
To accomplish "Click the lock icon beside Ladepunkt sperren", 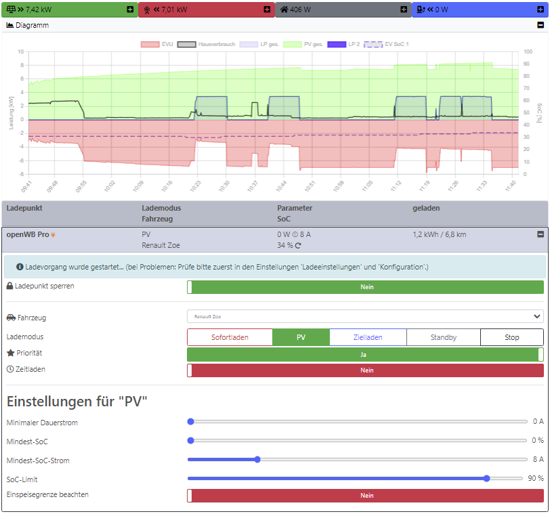I will click(x=10, y=286).
